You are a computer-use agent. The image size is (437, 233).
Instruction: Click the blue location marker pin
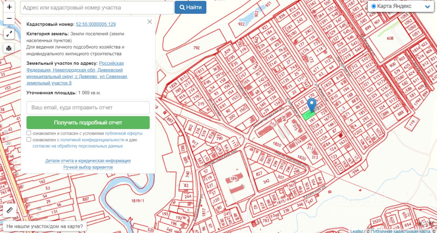[x=312, y=105]
